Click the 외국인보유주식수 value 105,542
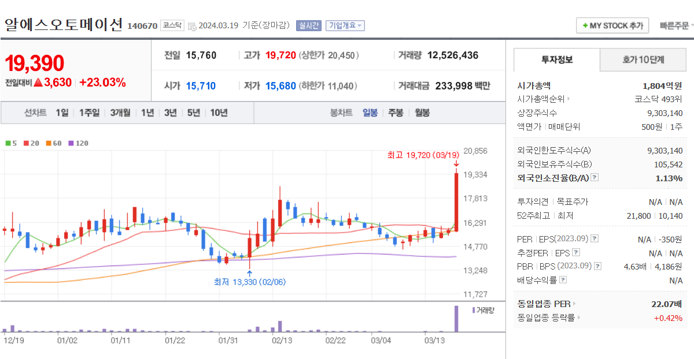 667,164
